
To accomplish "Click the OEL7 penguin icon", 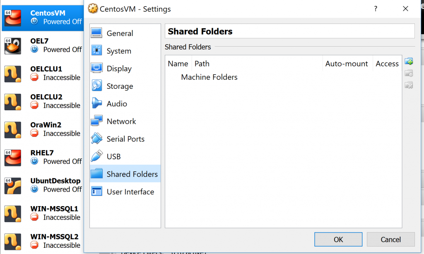I will (13, 46).
